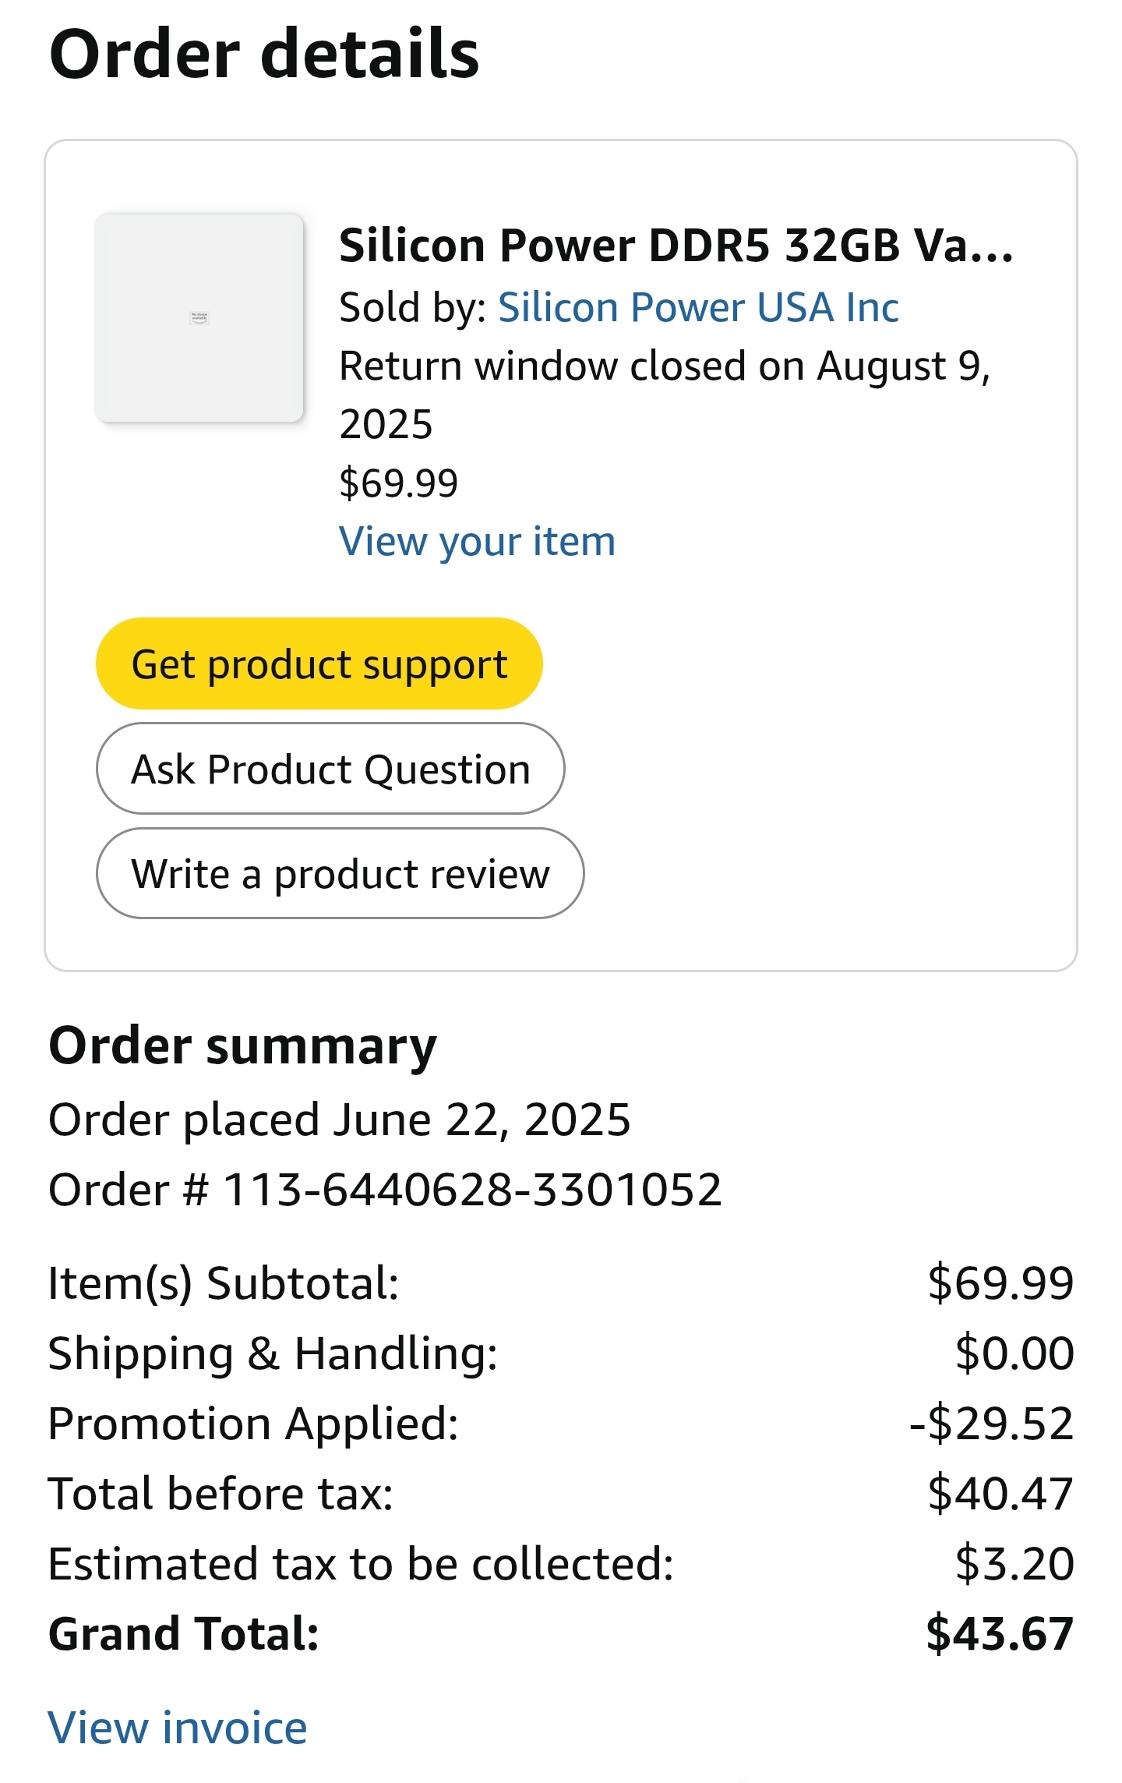The height and width of the screenshot is (1783, 1122).
Task: Tap the product thumbnail image placeholder
Action: coord(199,318)
